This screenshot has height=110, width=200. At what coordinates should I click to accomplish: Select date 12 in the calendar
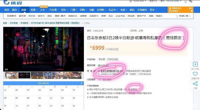[x=51, y=98]
